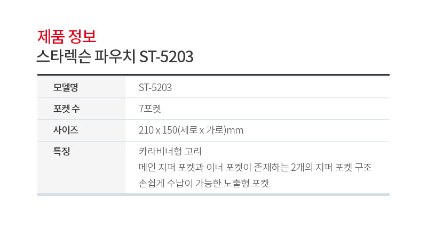Click the 포켓 수 row label
The width and height of the screenshot is (427, 231).
(x=66, y=109)
